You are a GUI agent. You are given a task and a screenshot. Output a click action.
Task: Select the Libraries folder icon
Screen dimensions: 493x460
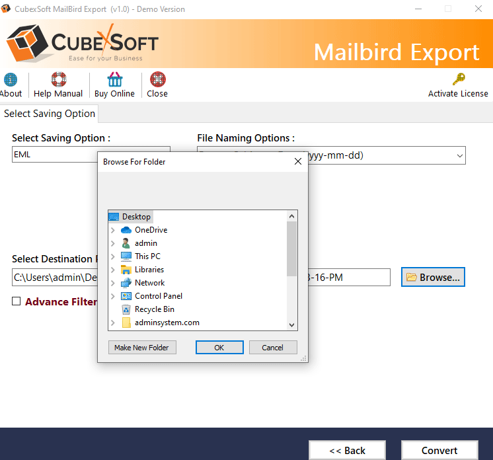pyautogui.click(x=126, y=270)
